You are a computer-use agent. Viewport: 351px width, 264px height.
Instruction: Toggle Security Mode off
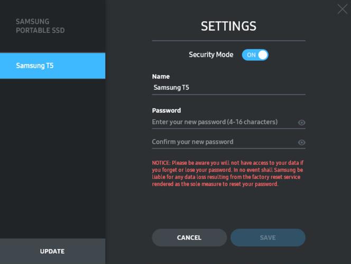tap(255, 54)
